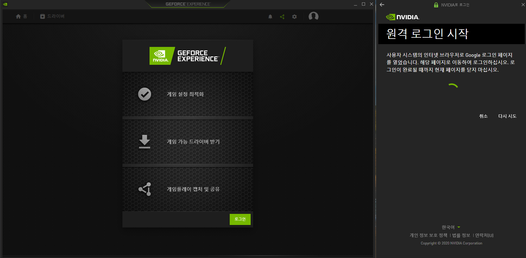Click the green Login button

[240, 219]
